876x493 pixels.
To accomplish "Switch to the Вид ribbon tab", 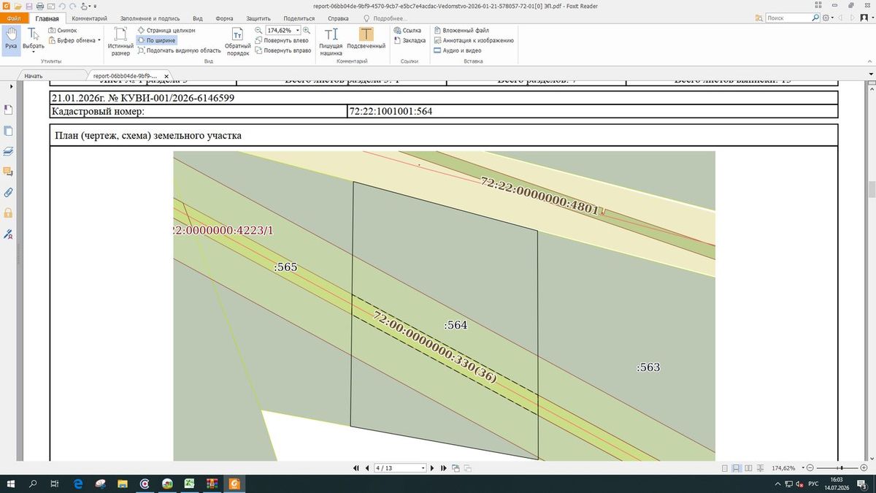I will [198, 18].
